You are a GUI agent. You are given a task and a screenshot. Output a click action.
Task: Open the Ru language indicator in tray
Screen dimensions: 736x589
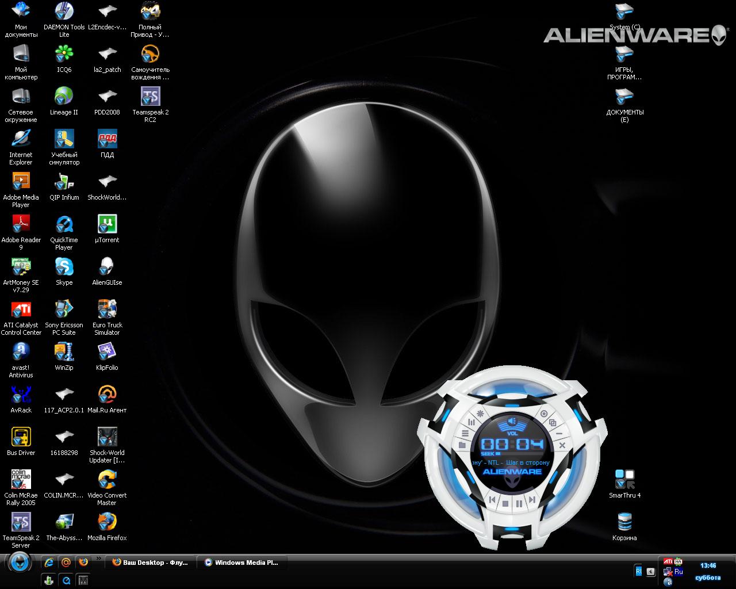[x=678, y=572]
